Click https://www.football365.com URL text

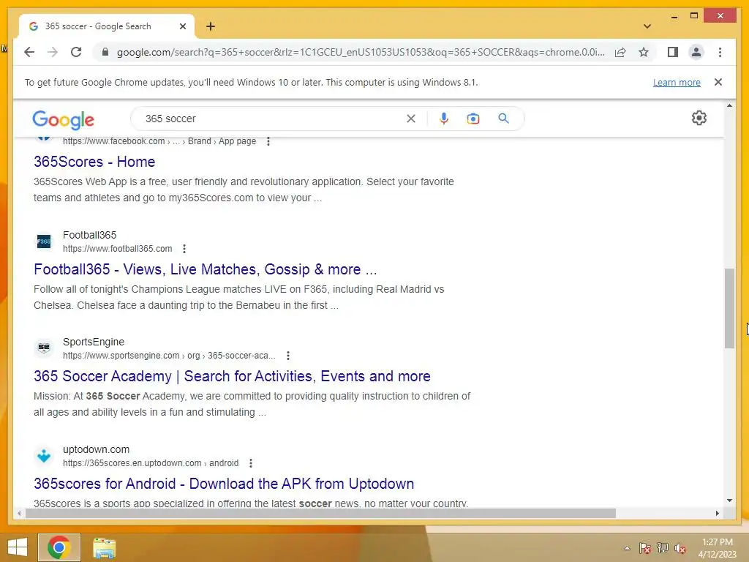[x=118, y=249]
